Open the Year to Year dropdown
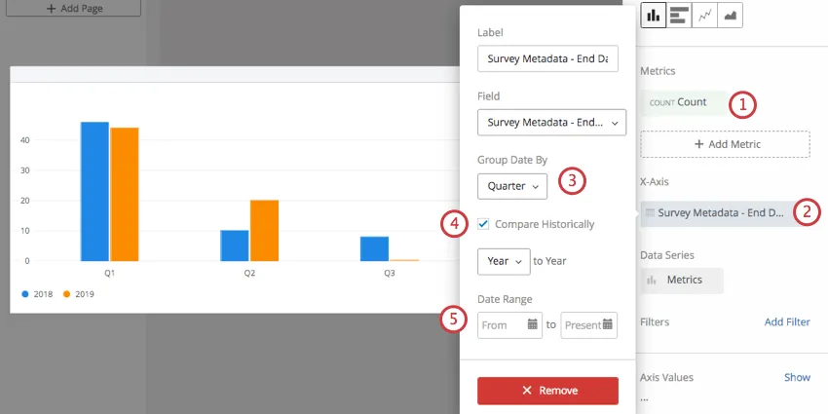Screen dimensions: 828x414 [504, 261]
